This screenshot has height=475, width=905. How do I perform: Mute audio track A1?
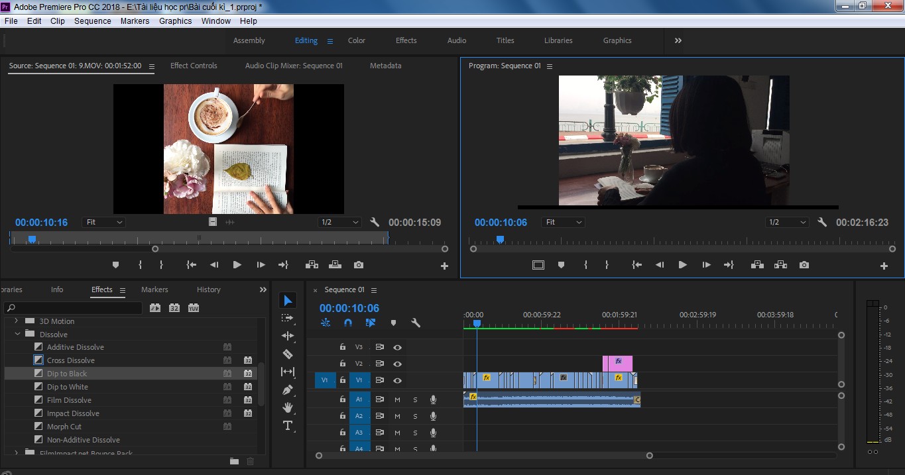click(398, 399)
